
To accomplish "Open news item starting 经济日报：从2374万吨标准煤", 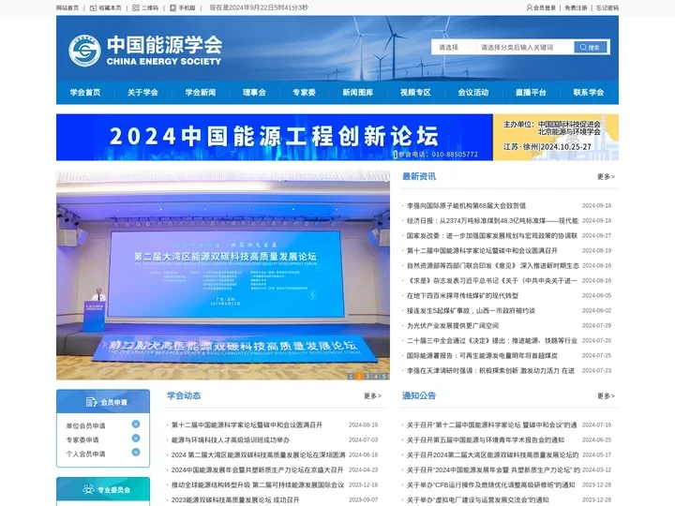I will click(x=492, y=221).
